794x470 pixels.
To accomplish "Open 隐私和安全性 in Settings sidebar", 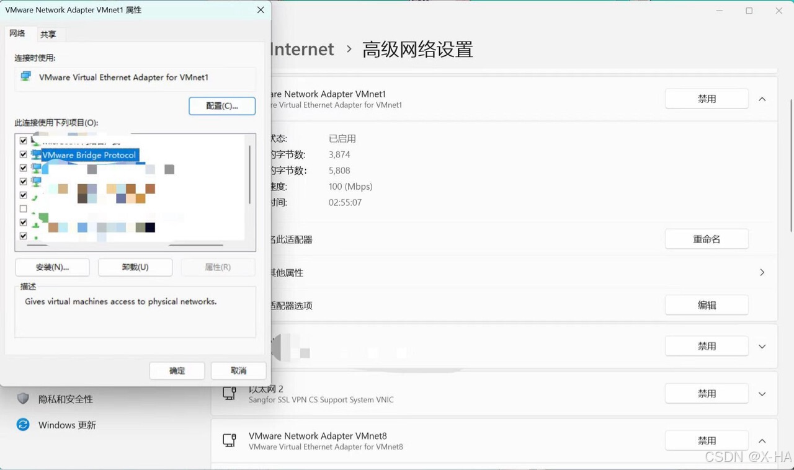I will pos(66,399).
